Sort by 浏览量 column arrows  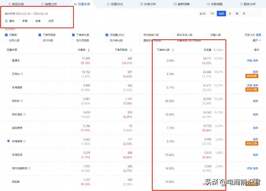[x=214, y=50]
